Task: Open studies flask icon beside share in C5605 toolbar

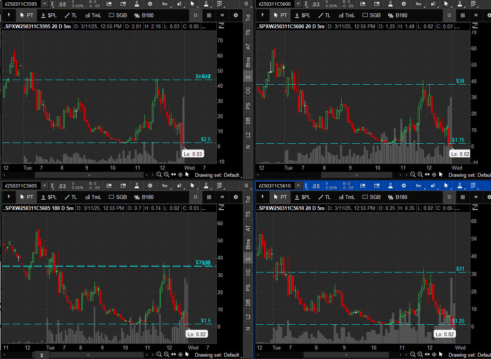Action: tap(136, 186)
